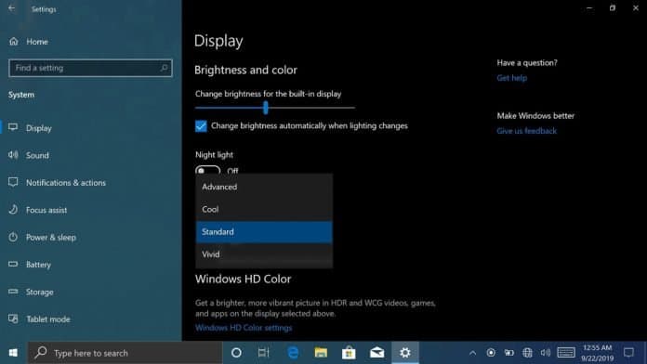Turn on the Night light toggle
Viewport: 647px width, 364px height.
click(207, 171)
